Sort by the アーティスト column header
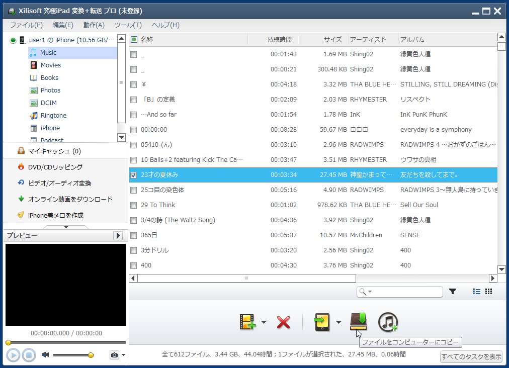Screen dimensions: 509x368 pyautogui.click(x=373, y=40)
